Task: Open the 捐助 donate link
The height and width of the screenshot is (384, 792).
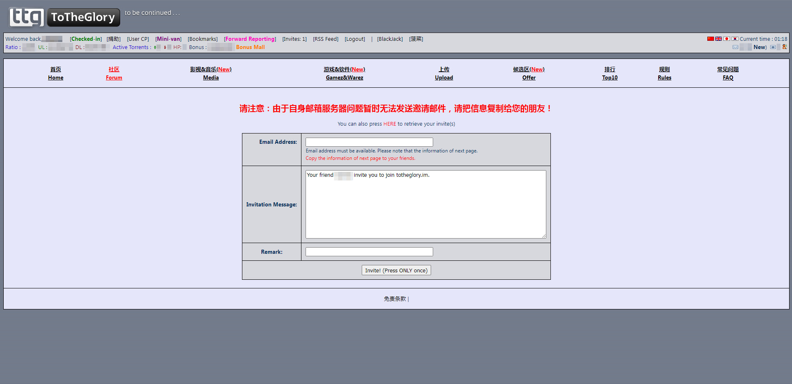Action: (114, 39)
